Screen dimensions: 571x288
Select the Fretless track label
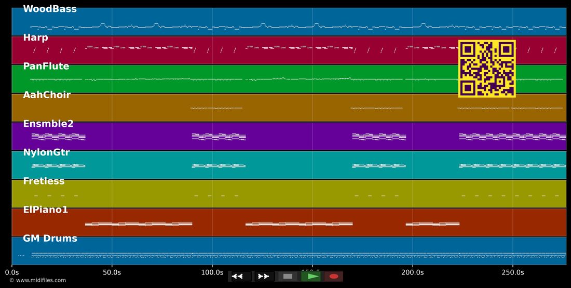click(x=44, y=181)
